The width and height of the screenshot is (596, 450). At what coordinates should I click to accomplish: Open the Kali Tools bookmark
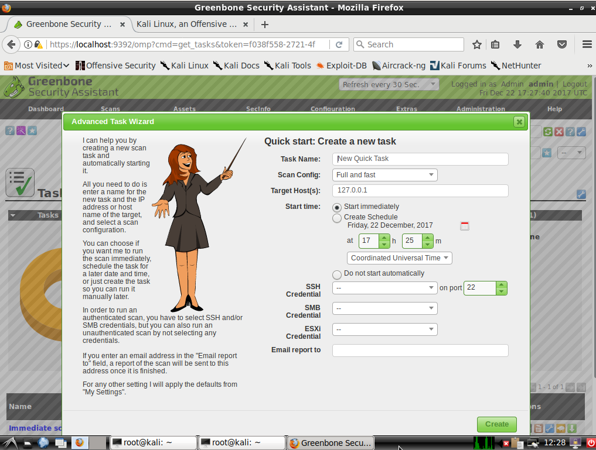[288, 66]
